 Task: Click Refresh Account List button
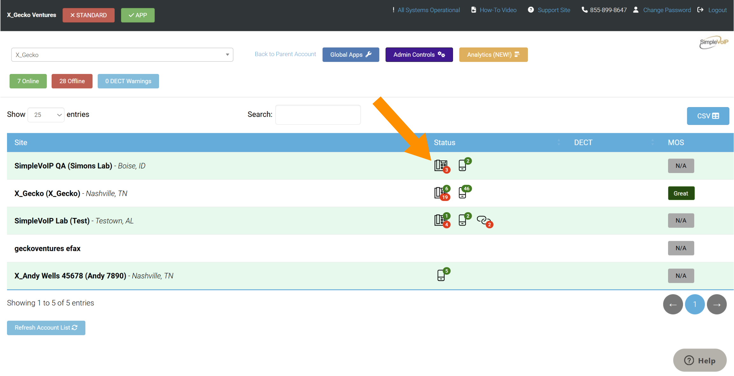click(46, 328)
